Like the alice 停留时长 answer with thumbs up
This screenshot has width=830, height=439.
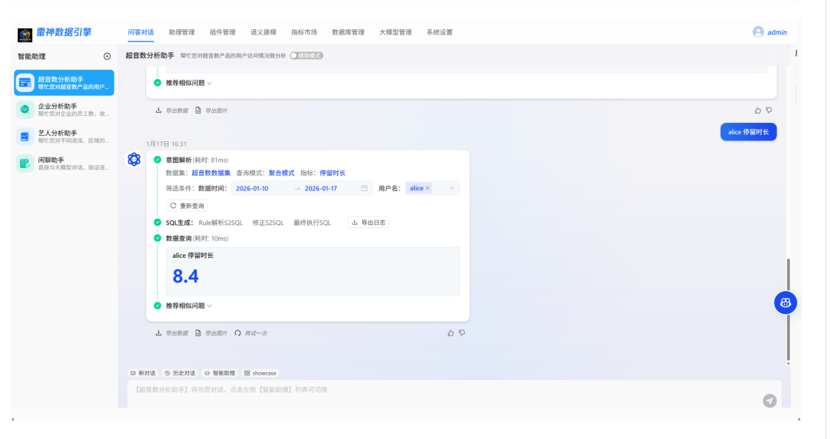pyautogui.click(x=450, y=333)
